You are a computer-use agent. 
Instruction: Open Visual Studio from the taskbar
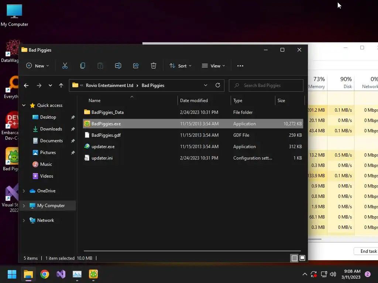61,274
